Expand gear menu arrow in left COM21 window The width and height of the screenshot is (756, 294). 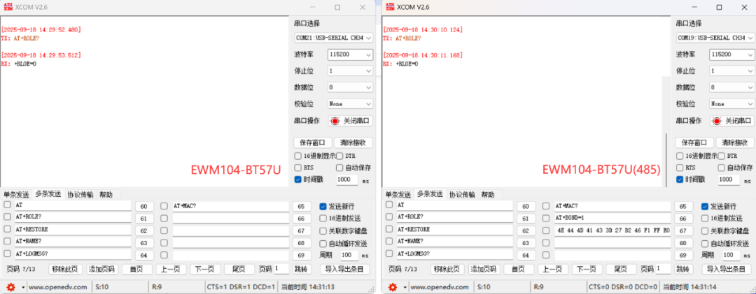22,287
